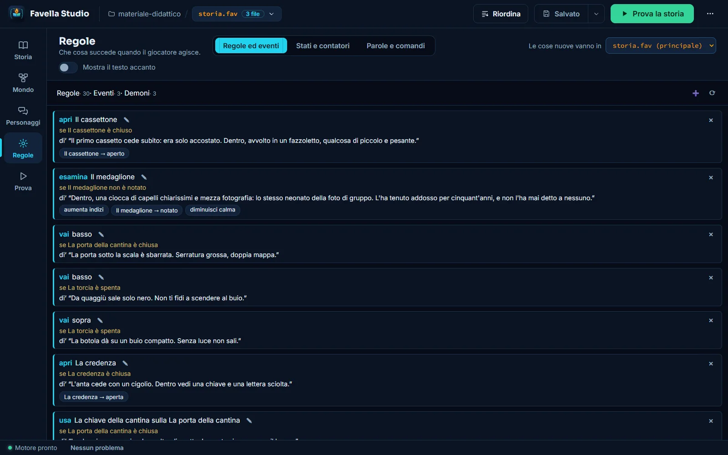728x455 pixels.
Task: Switch to 'Regole ed eventi' tab
Action: (251, 45)
